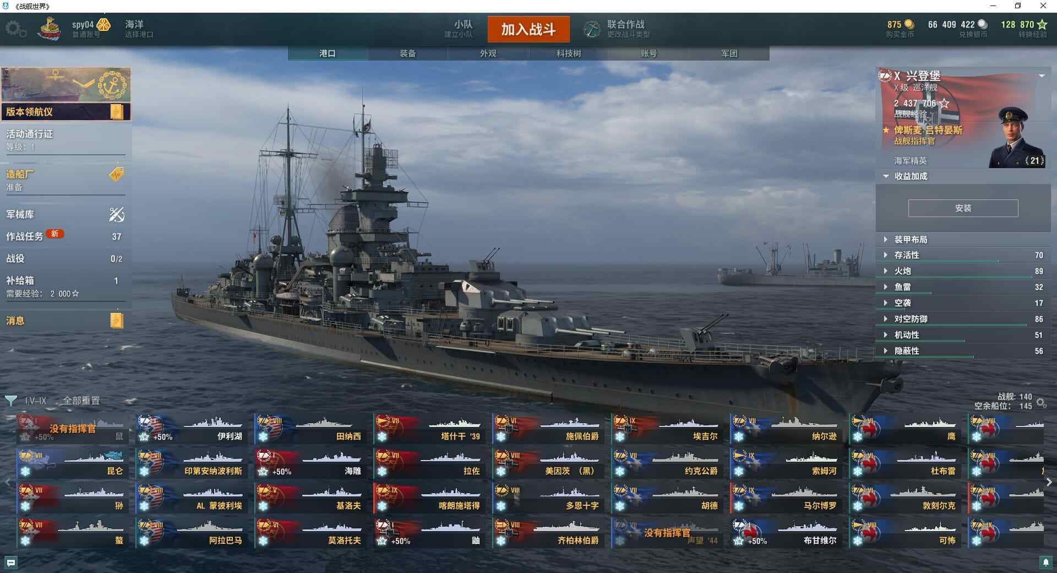The width and height of the screenshot is (1057, 573).
Task: Click the 加入战斗 battle button
Action: [528, 29]
